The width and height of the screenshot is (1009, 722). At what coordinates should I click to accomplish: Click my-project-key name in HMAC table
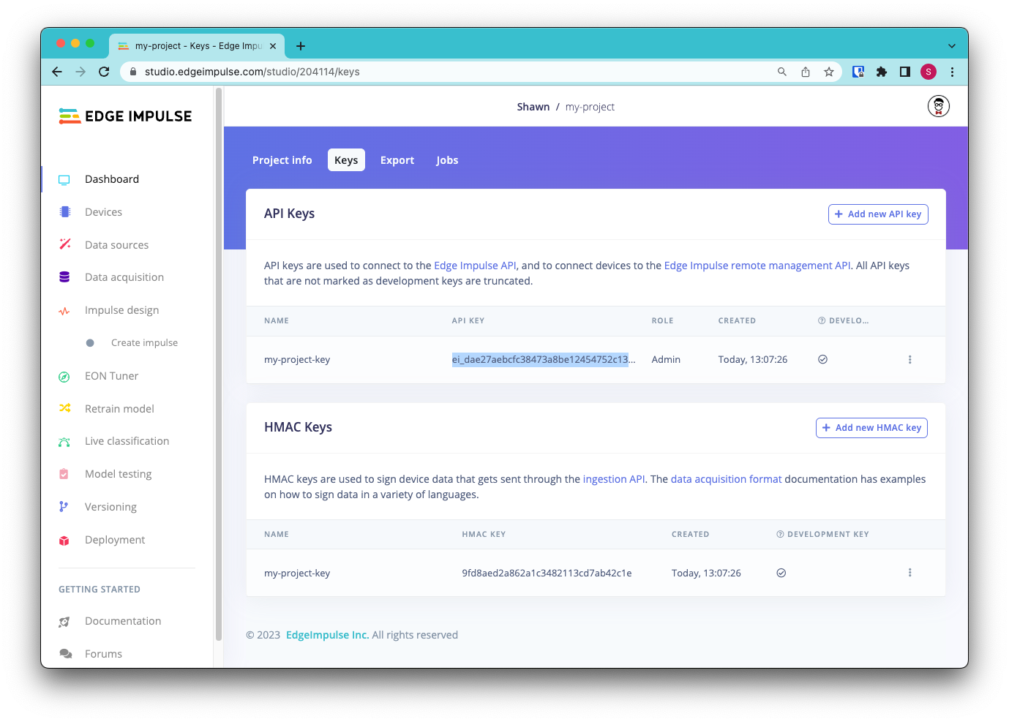pyautogui.click(x=297, y=573)
